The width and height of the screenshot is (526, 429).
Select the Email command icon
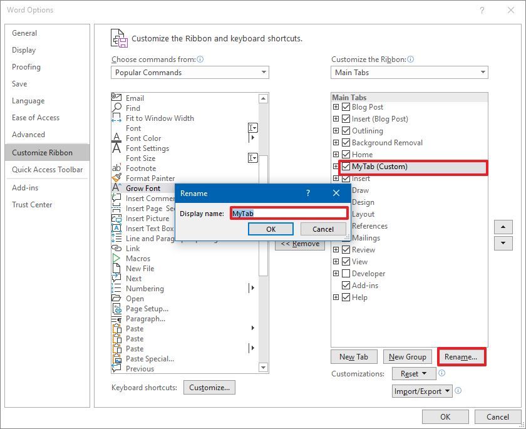(x=115, y=98)
